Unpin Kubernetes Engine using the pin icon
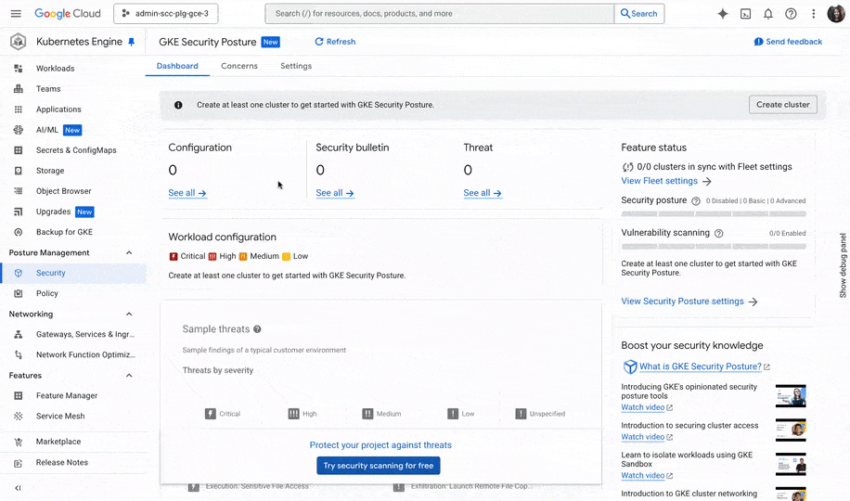The image size is (850, 501). click(x=131, y=42)
